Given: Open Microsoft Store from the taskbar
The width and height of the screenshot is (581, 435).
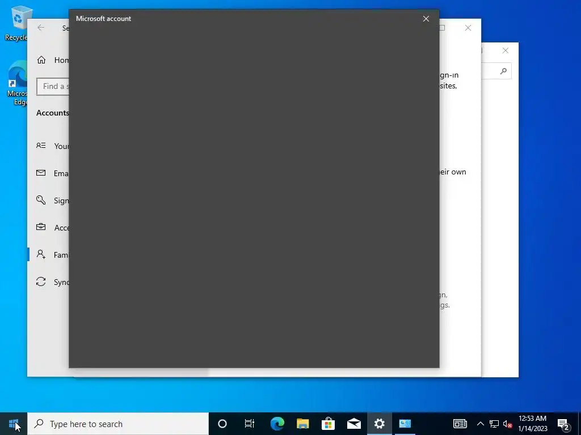Looking at the screenshot, I should tap(329, 424).
